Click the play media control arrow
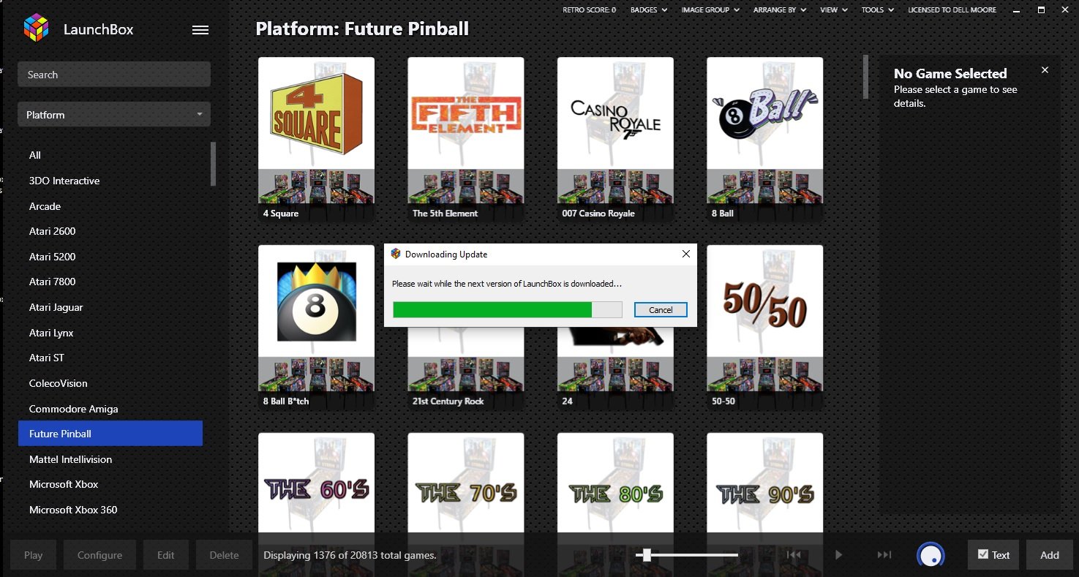1079x577 pixels. tap(839, 555)
